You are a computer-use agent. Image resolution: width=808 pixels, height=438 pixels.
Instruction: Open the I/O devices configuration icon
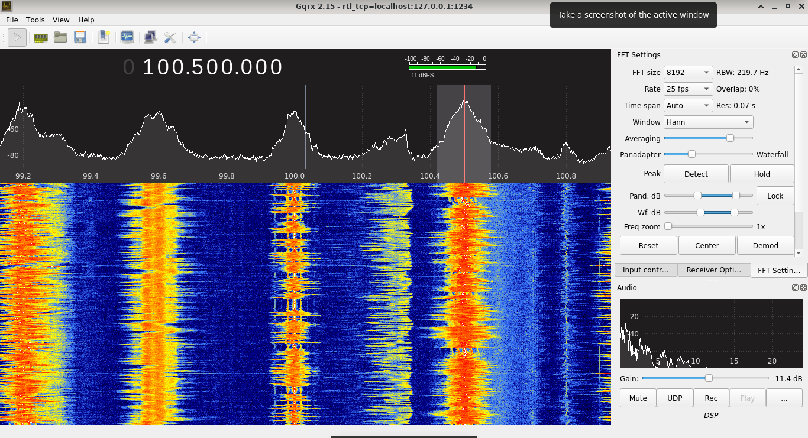(x=40, y=37)
